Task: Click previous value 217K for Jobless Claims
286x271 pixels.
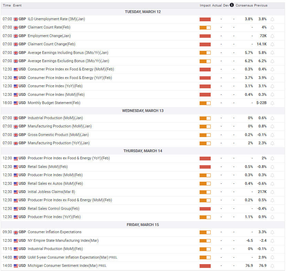Action: (x=262, y=192)
